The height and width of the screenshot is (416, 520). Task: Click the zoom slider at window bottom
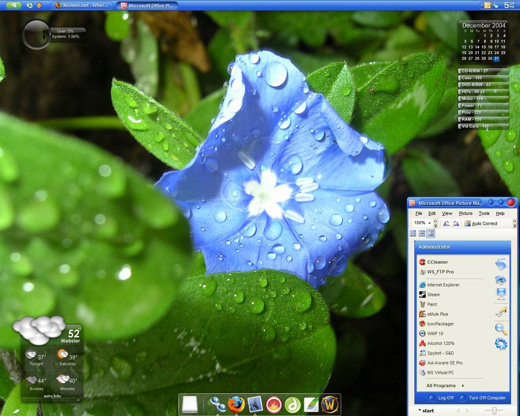tap(494, 411)
